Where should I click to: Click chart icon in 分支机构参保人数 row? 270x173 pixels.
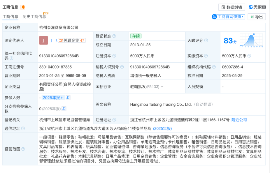pos(64,109)
